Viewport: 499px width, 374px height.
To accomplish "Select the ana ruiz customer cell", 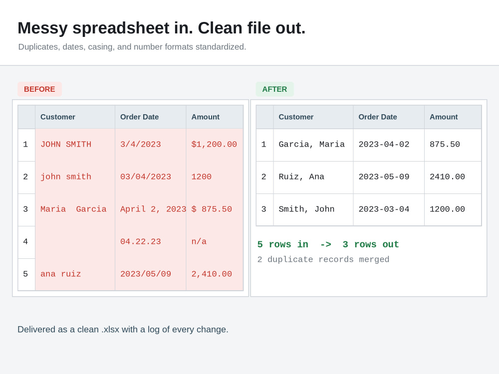I will pos(75,274).
